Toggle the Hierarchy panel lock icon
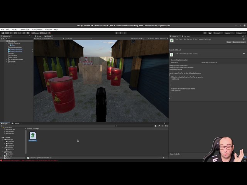The width and height of the screenshot is (247, 185). coord(29,36)
